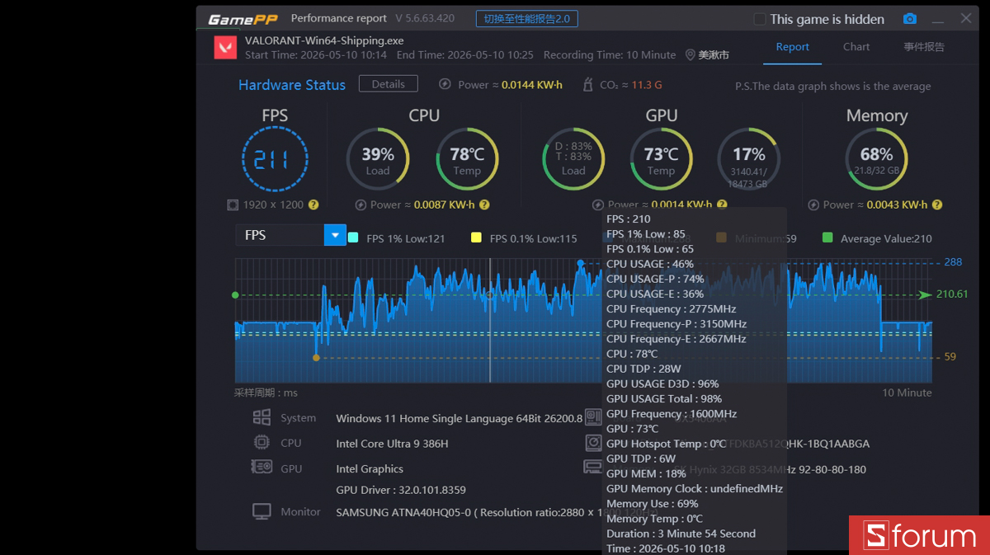Click the CPU power icon under CPU gauges

(361, 205)
